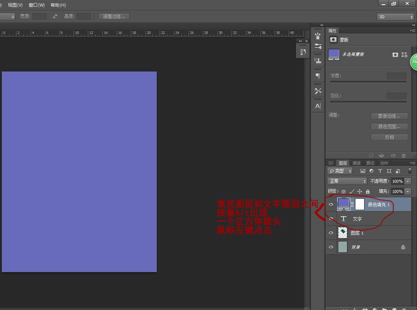
Task: Click the lock all icon in layers panel
Action: (x=368, y=191)
